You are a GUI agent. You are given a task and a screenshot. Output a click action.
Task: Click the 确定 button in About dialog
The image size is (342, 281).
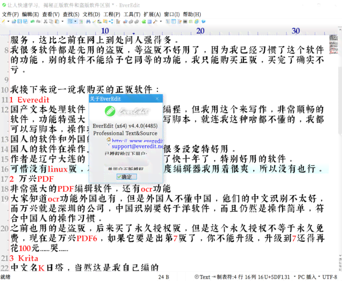click(127, 177)
